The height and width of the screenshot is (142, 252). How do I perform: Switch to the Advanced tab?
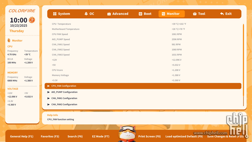(120, 14)
